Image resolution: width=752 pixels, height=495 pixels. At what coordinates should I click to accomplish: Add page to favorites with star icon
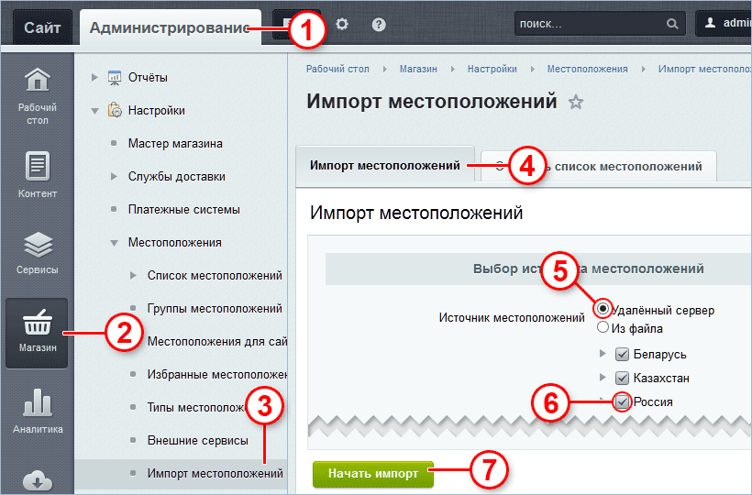tap(576, 102)
